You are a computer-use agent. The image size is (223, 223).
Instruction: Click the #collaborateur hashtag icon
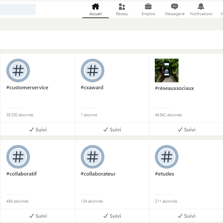click(93, 157)
